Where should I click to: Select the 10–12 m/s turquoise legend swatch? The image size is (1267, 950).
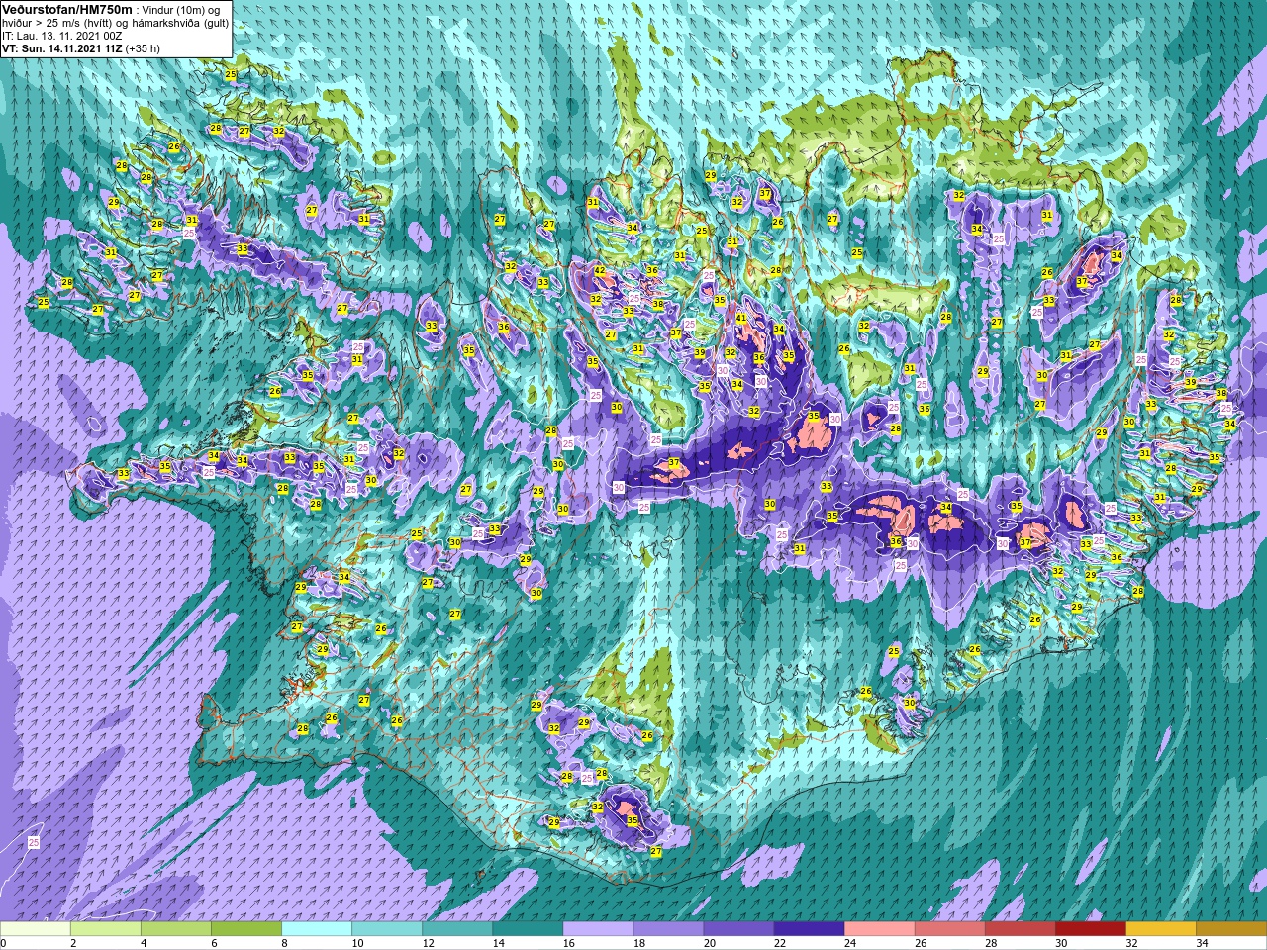pos(387,929)
